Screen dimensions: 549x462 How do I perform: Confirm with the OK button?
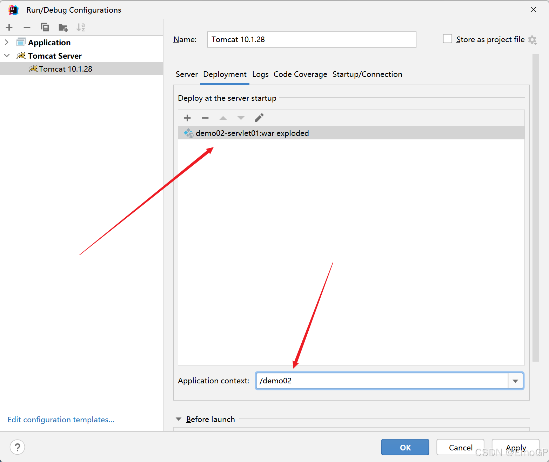coord(405,447)
